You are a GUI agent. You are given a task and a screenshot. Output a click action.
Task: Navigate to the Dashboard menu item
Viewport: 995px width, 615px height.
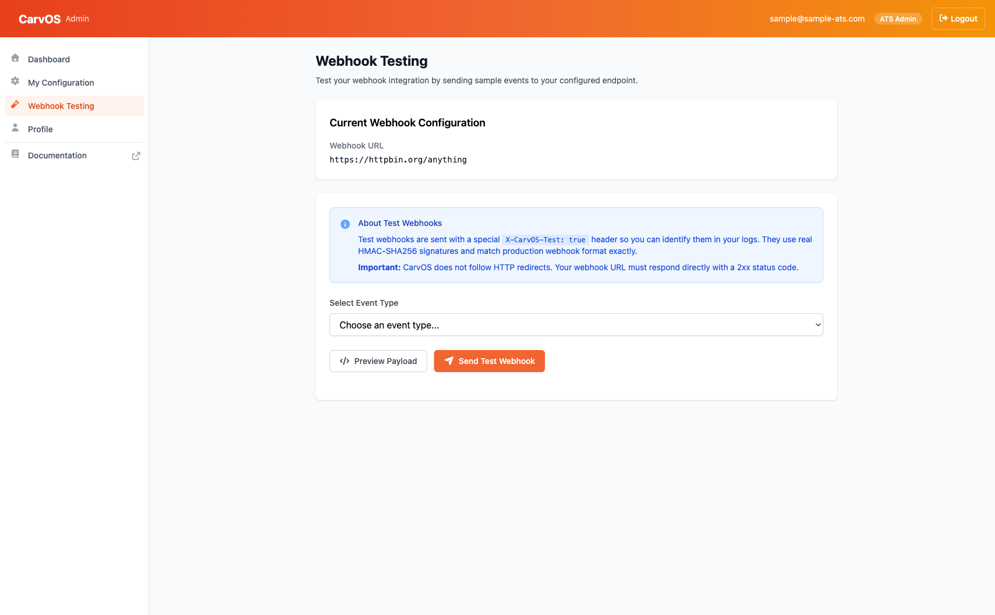click(49, 59)
